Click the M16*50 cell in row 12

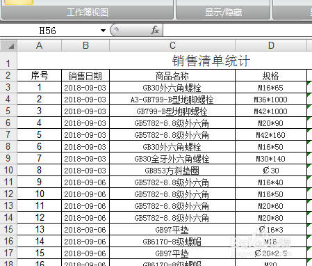(271, 194)
